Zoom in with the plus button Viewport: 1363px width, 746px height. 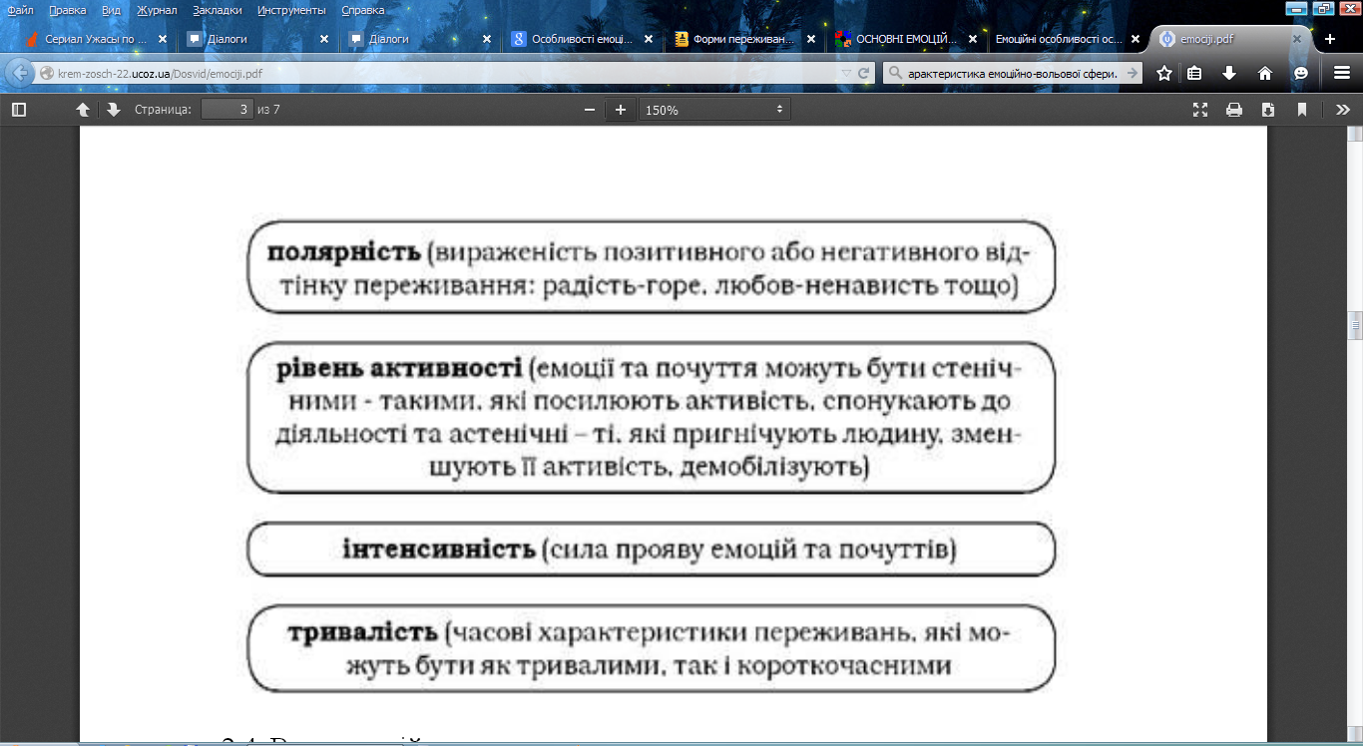pyautogui.click(x=621, y=110)
